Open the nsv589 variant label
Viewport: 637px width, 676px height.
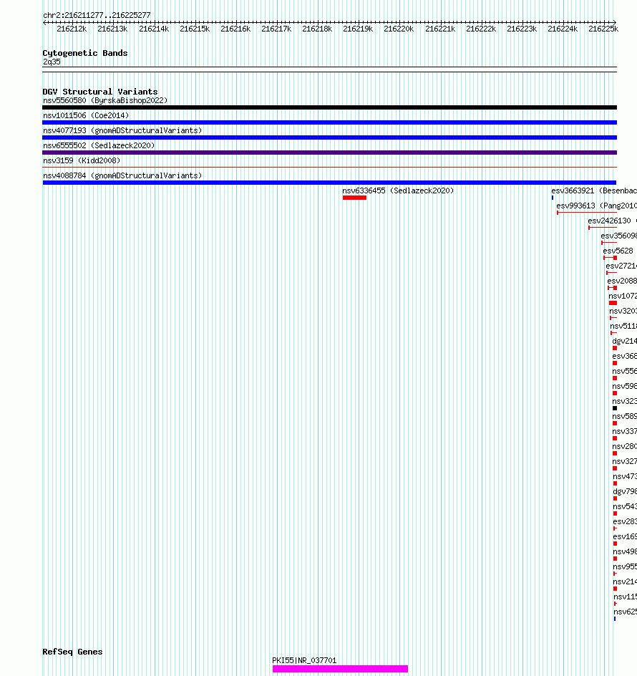[x=625, y=417]
